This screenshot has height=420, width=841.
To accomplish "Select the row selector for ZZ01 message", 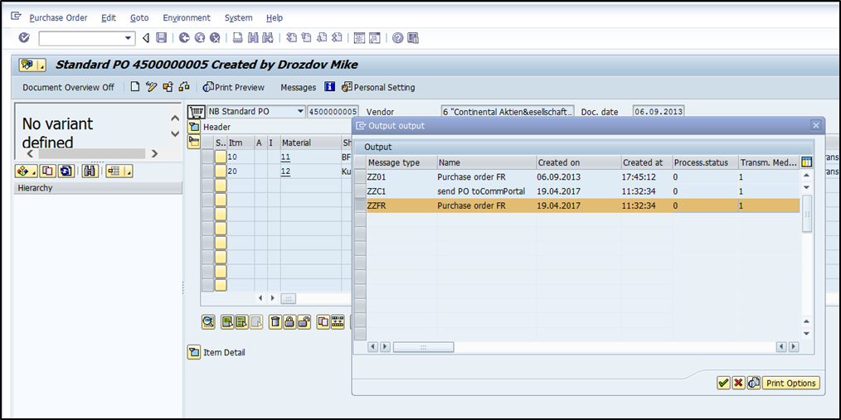I will coord(361,176).
